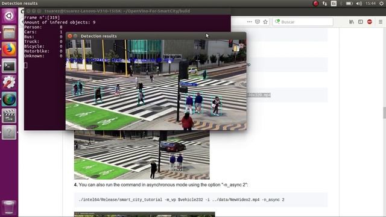Click the 'Motorbike:' count row in terminal

point(43,51)
